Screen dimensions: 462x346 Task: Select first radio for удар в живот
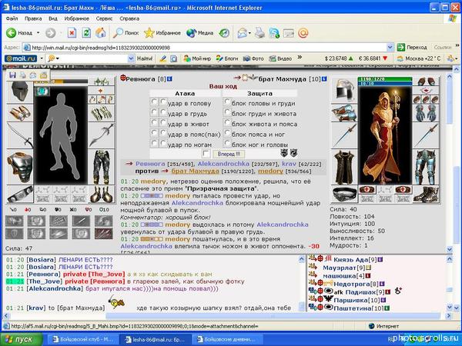click(154, 122)
